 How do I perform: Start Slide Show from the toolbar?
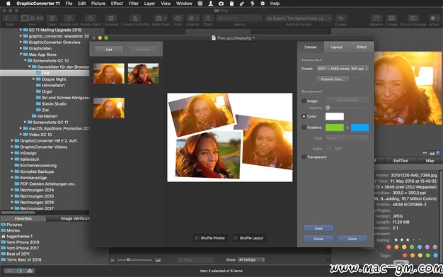(161, 18)
